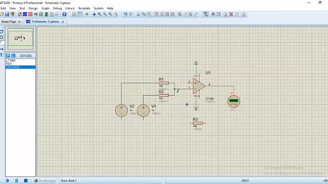
Task: Open the Debug menu
Action: coord(57,8)
